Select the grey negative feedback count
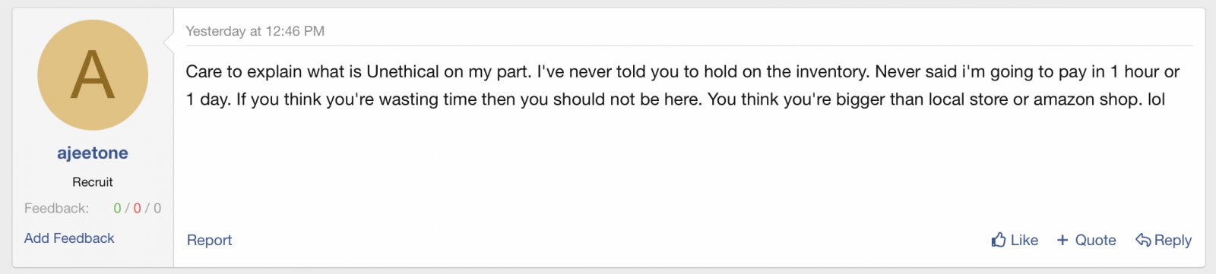The height and width of the screenshot is (274, 1216). point(157,208)
